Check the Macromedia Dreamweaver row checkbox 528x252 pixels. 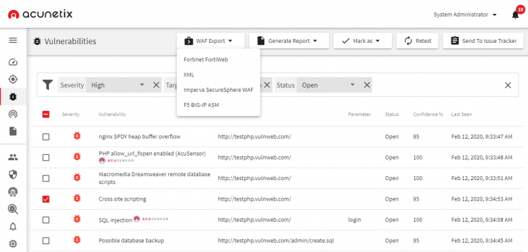(x=46, y=178)
